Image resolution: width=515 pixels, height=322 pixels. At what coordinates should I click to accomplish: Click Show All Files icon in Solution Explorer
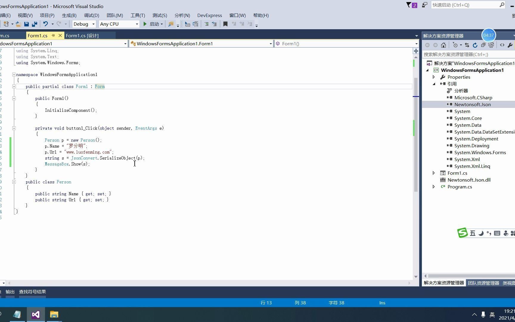[x=491, y=45]
